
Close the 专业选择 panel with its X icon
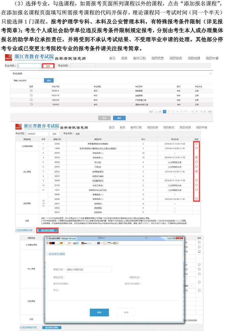[x=210, y=74]
